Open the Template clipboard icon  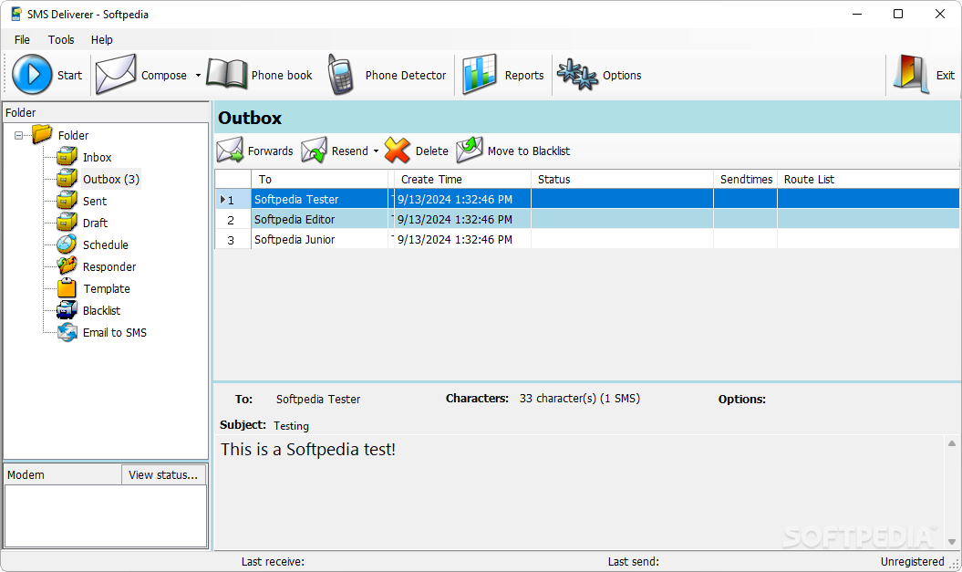click(67, 288)
